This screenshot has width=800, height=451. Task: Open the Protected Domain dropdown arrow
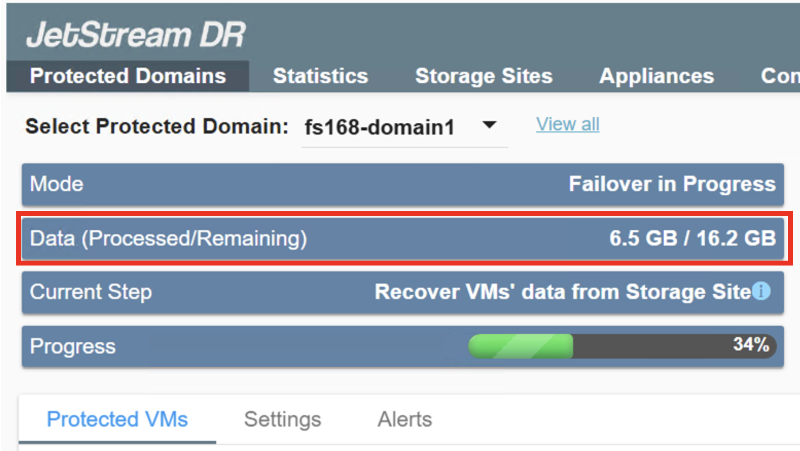pos(489,125)
